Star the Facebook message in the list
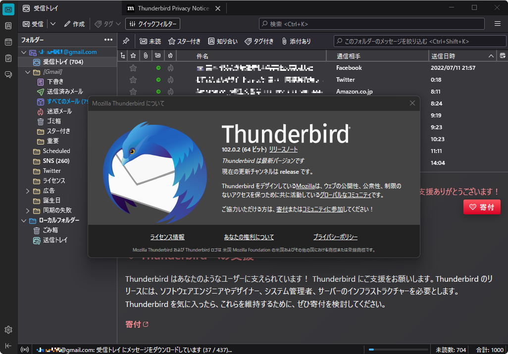This screenshot has height=354, width=508. coord(132,68)
